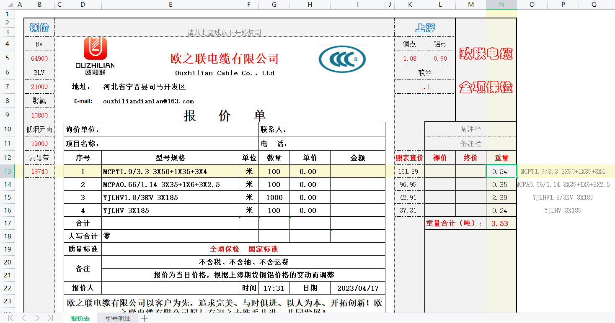Click the 询价单位 input cell

click(161, 129)
